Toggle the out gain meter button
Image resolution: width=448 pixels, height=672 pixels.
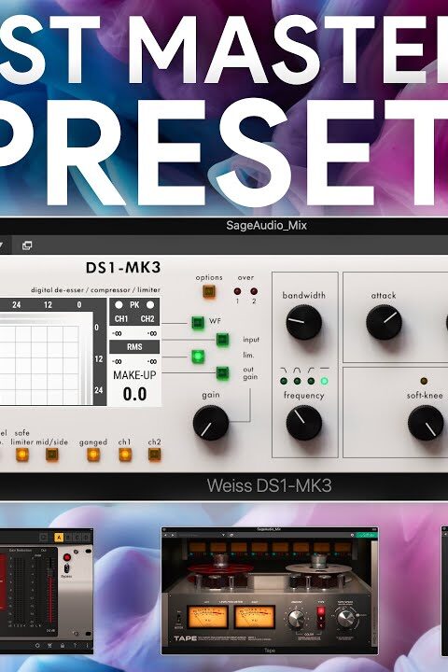coord(222,372)
